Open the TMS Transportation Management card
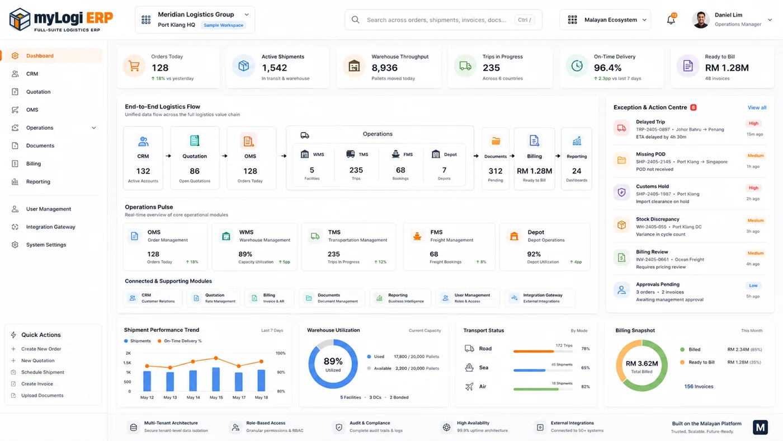Image resolution: width=783 pixels, height=441 pixels. (x=348, y=247)
